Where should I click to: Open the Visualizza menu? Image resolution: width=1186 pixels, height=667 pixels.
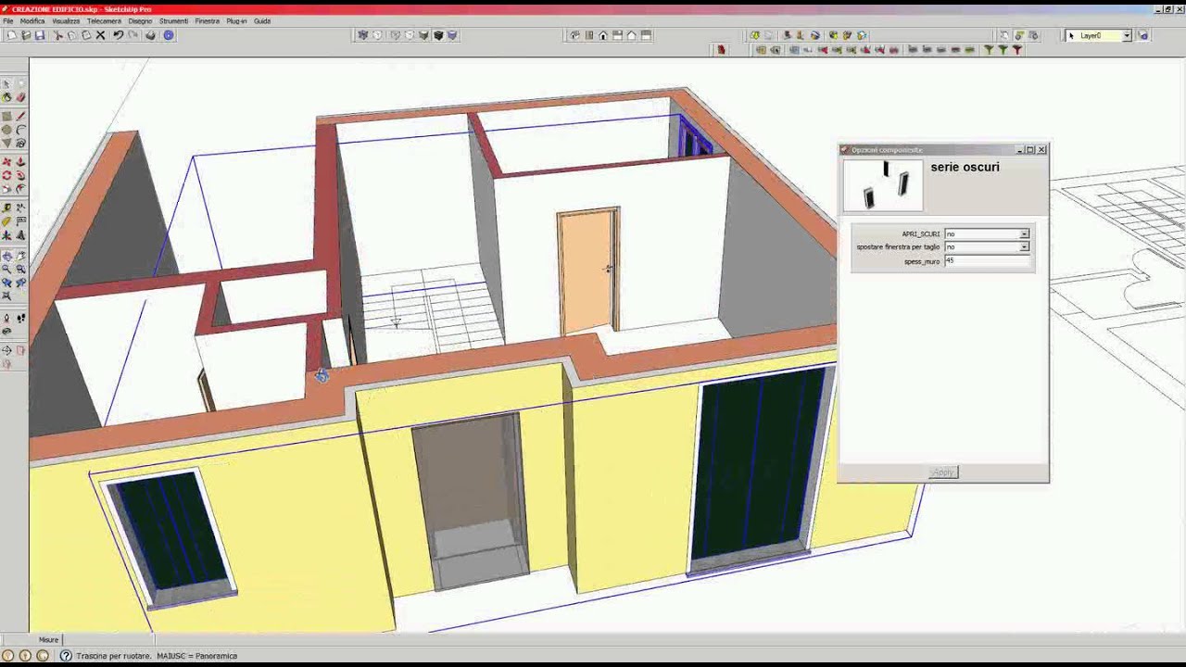coord(66,20)
